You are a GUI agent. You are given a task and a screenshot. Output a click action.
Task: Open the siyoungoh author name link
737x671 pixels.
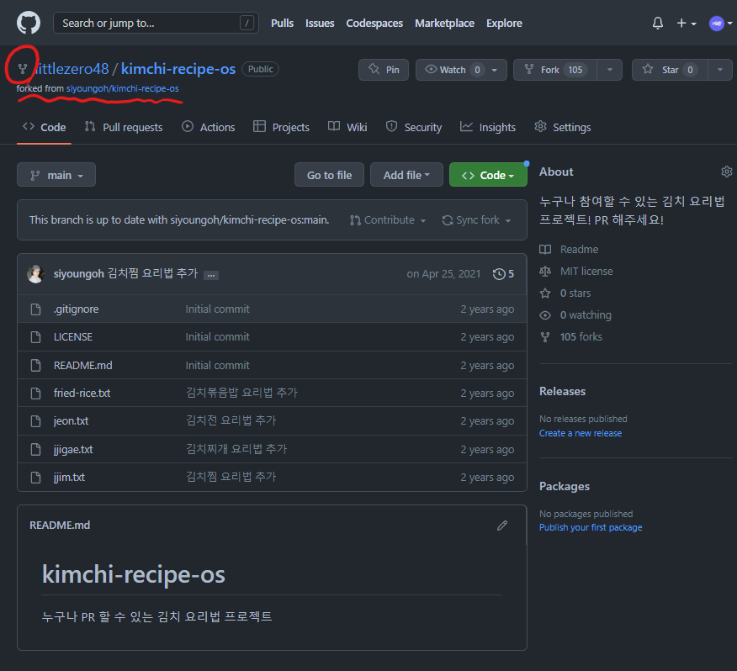pos(78,273)
